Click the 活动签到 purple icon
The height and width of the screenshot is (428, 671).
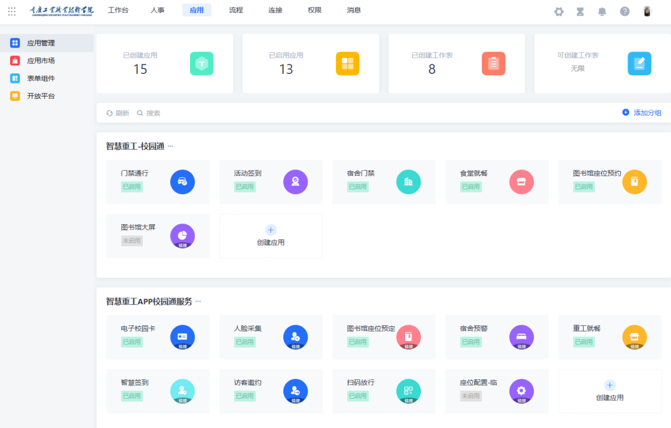click(295, 182)
